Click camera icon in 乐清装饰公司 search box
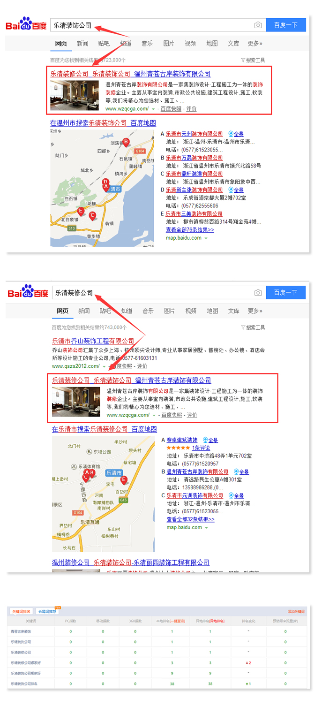The height and width of the screenshot is (722, 314). click(258, 25)
